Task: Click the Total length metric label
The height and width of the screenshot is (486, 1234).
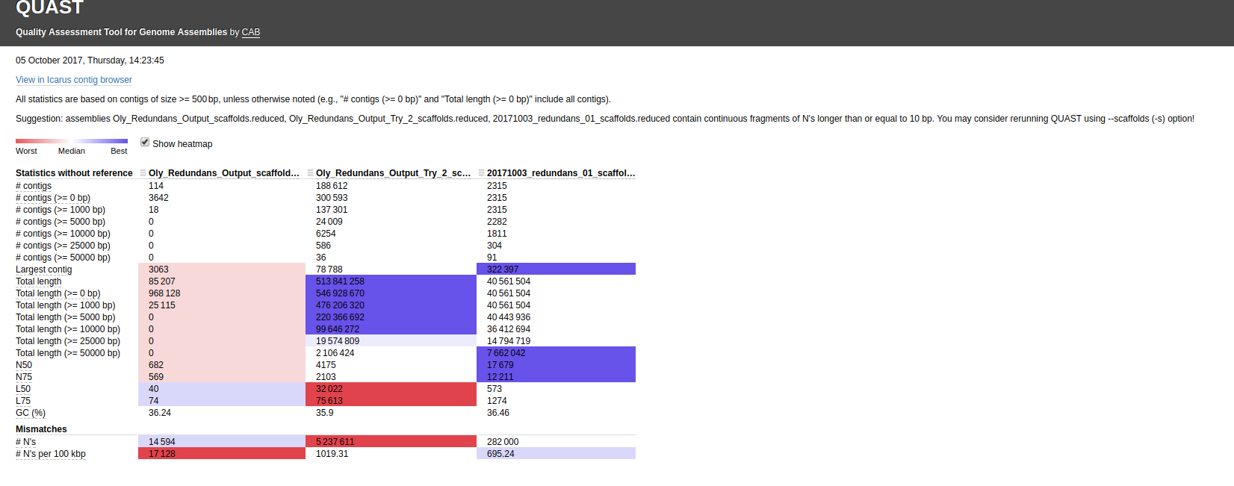Action: 39,281
